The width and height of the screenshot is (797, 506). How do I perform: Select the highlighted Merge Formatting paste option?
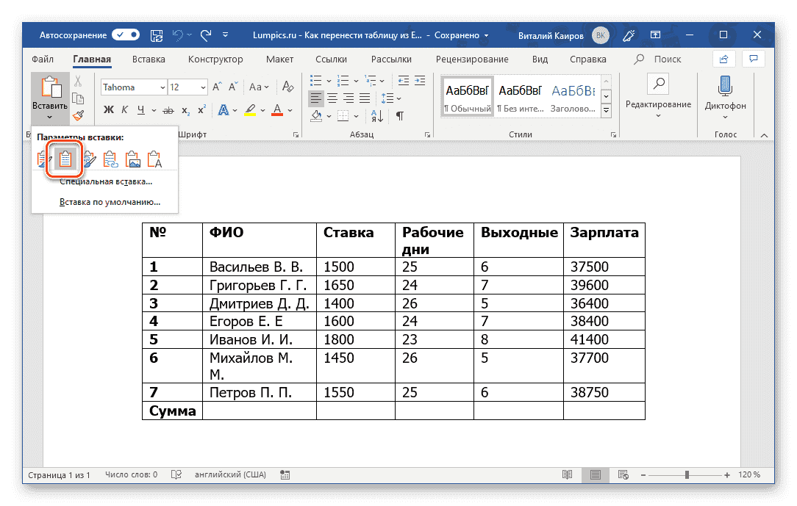tap(65, 159)
